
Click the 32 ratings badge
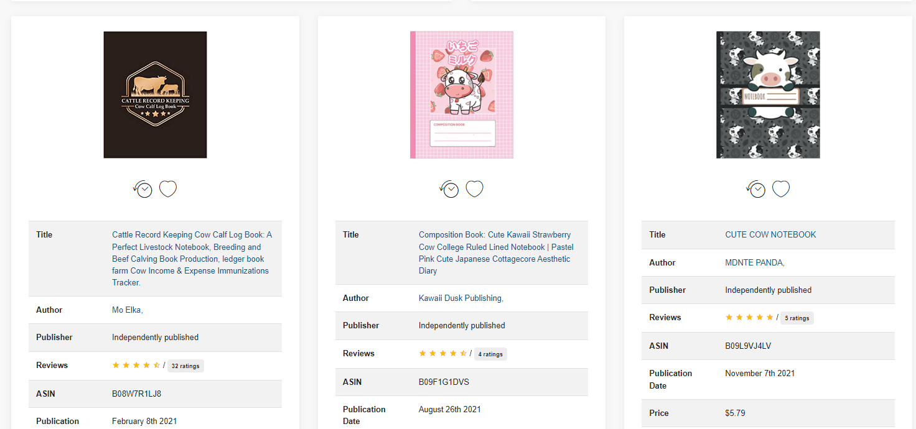[185, 366]
